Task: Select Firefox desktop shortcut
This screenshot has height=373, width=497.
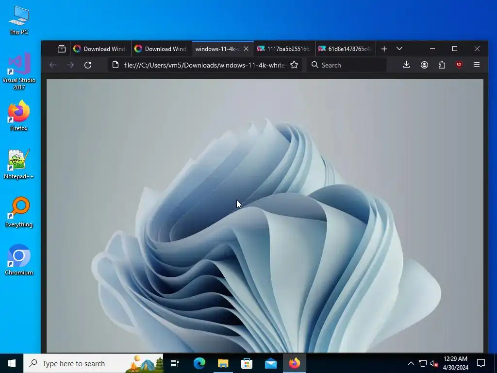Action: pos(19,116)
